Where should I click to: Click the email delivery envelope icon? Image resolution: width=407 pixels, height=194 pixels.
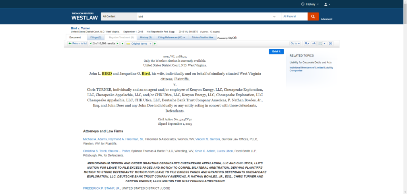[320, 44]
